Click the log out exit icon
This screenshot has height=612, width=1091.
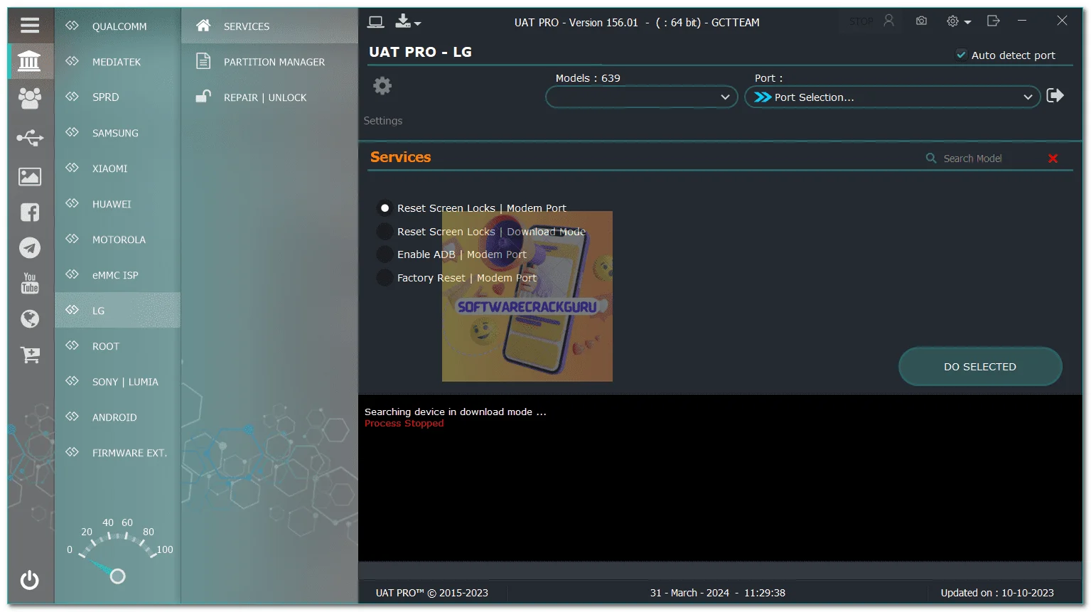pos(994,21)
